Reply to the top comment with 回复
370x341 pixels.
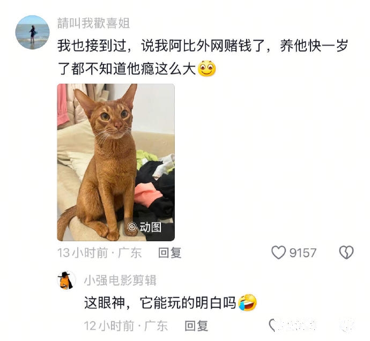169,253
